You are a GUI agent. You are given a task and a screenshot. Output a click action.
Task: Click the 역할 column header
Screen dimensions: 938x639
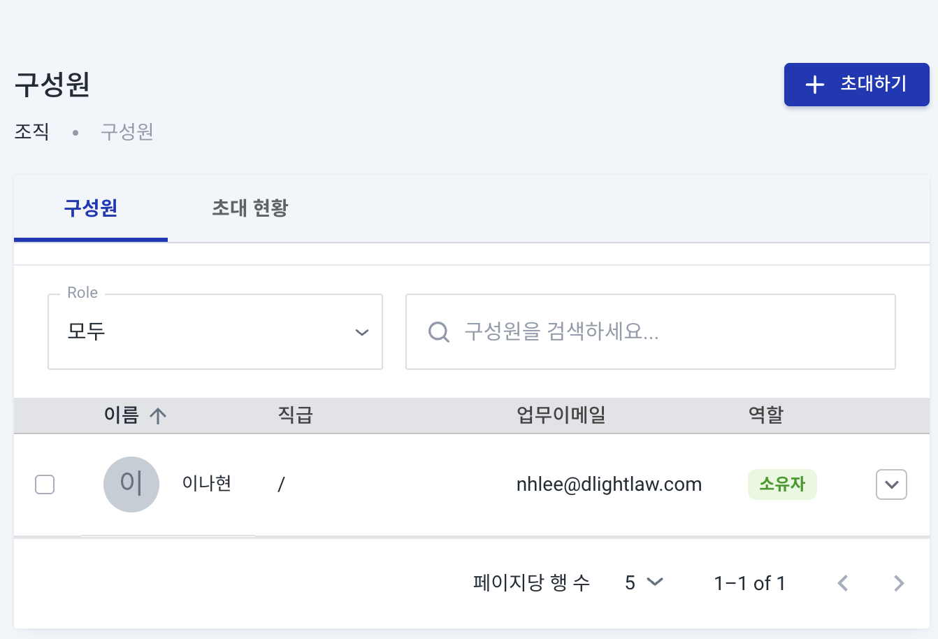[765, 415]
